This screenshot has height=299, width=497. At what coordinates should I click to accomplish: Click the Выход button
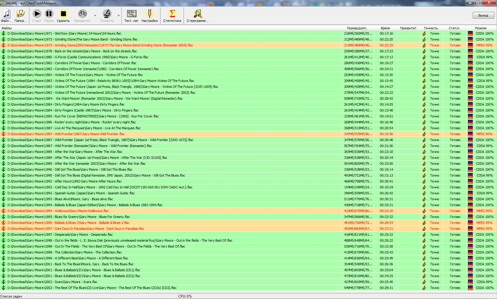pyautogui.click(x=483, y=15)
